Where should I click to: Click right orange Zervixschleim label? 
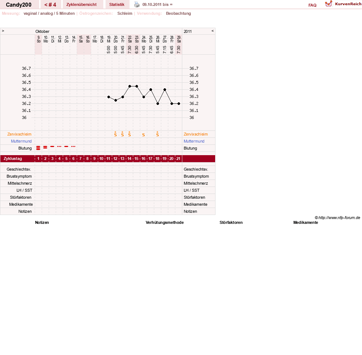coord(196,134)
